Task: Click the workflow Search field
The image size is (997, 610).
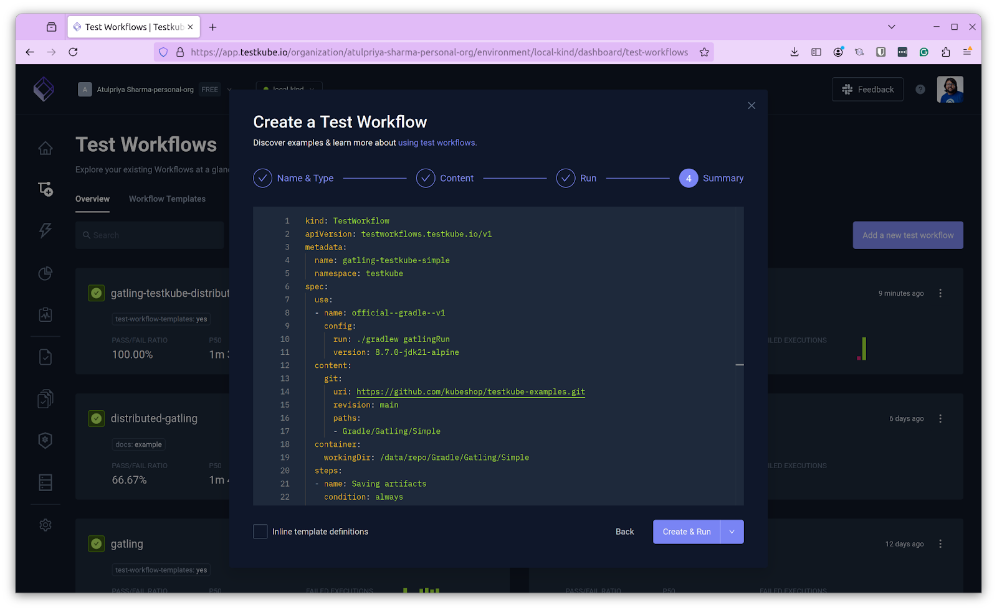Action: (x=150, y=235)
